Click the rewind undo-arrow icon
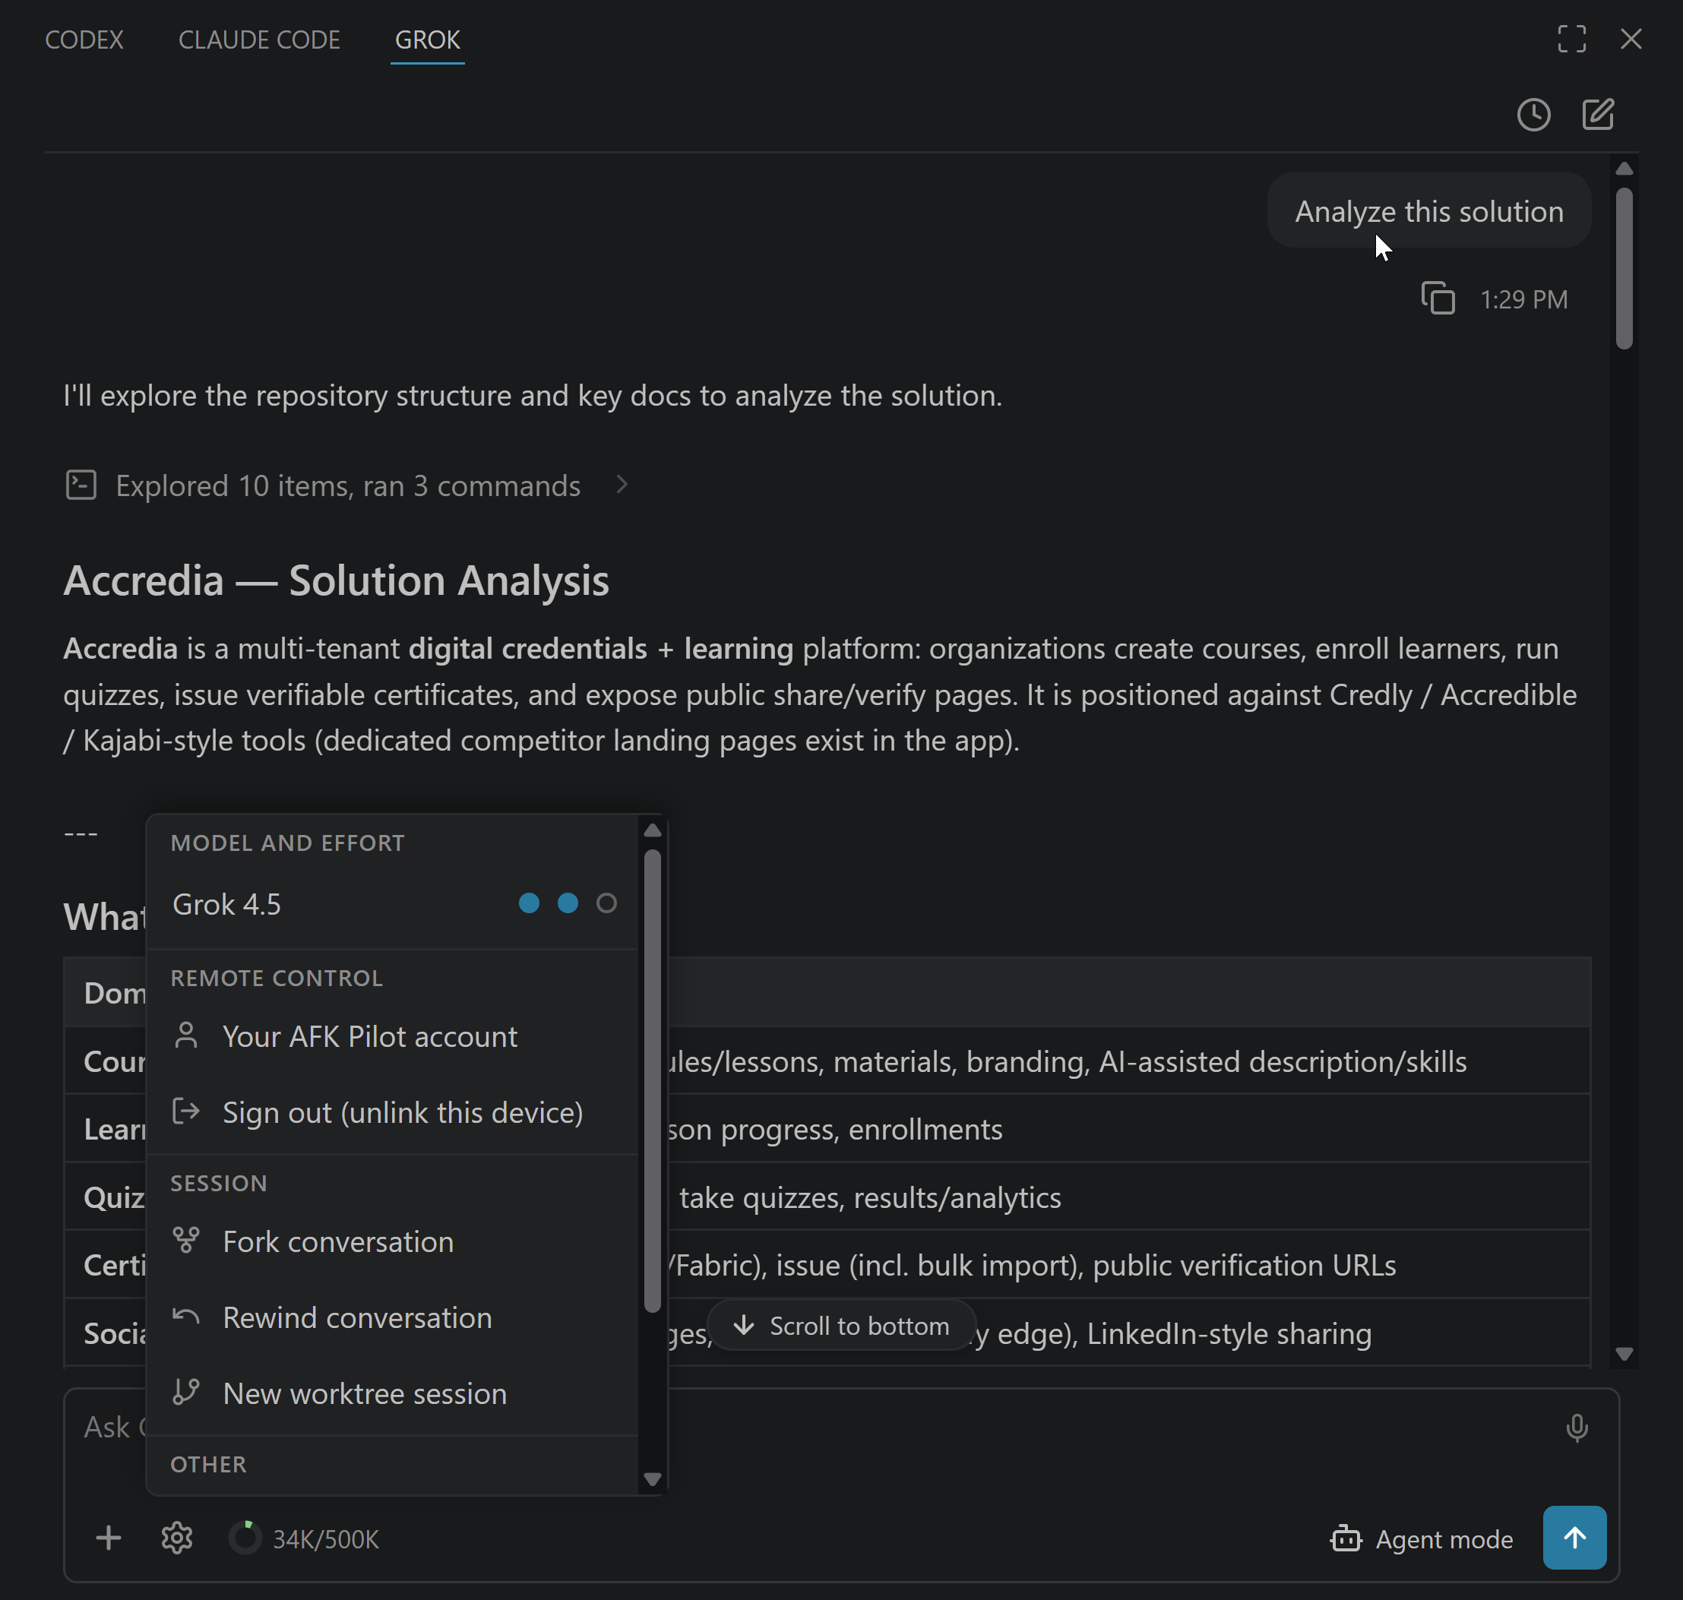 [x=186, y=1316]
